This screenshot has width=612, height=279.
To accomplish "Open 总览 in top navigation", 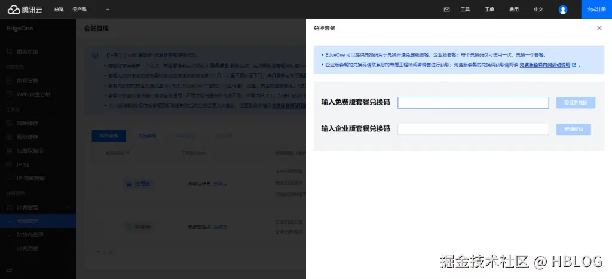I will (59, 10).
